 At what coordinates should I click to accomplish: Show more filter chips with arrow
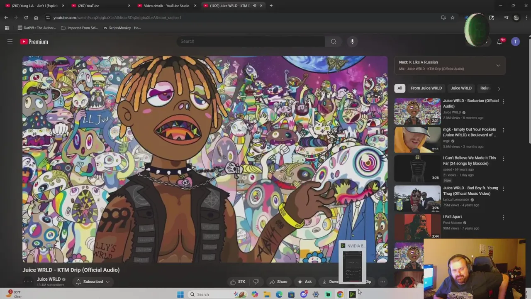(x=499, y=88)
